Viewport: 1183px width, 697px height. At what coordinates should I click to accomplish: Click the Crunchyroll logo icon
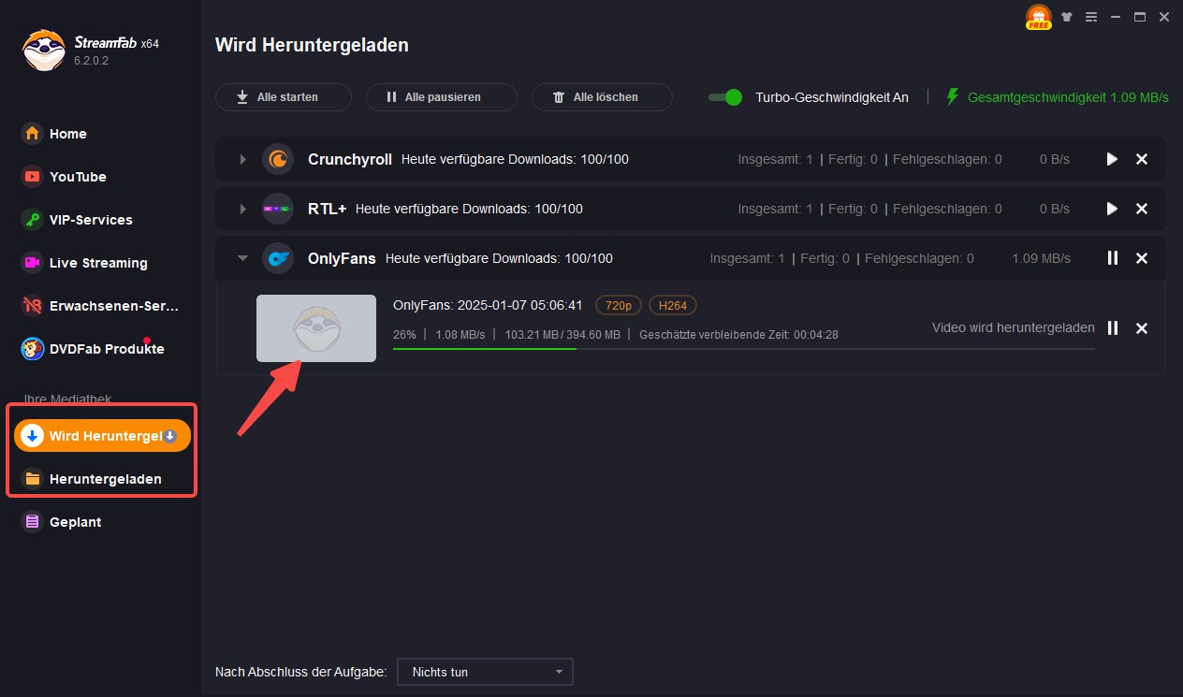[278, 159]
